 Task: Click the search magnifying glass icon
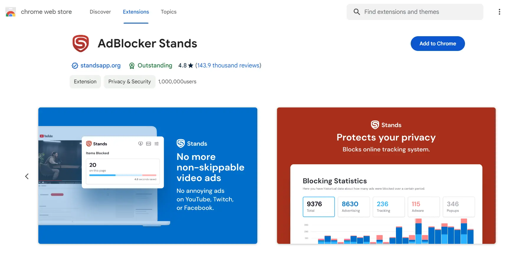[357, 12]
